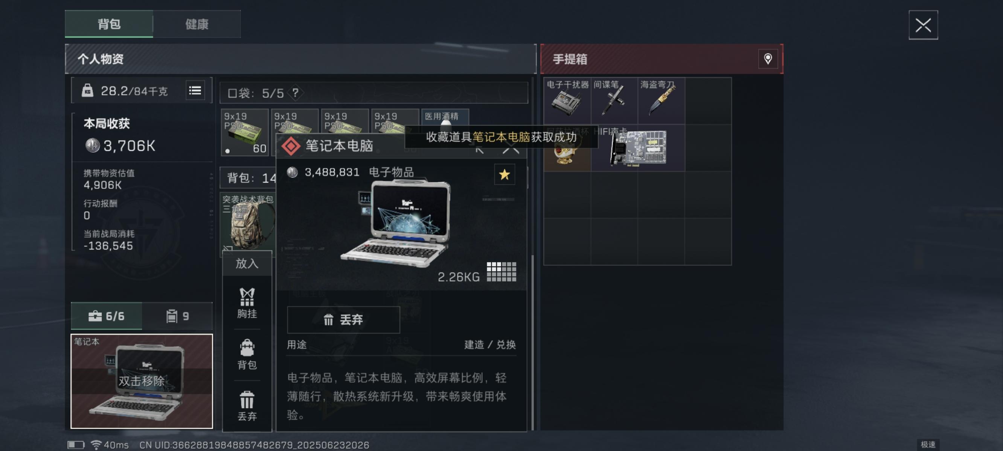The height and width of the screenshot is (451, 1003).
Task: Select the 海盗弯刀 pirate knife item
Action: point(661,101)
